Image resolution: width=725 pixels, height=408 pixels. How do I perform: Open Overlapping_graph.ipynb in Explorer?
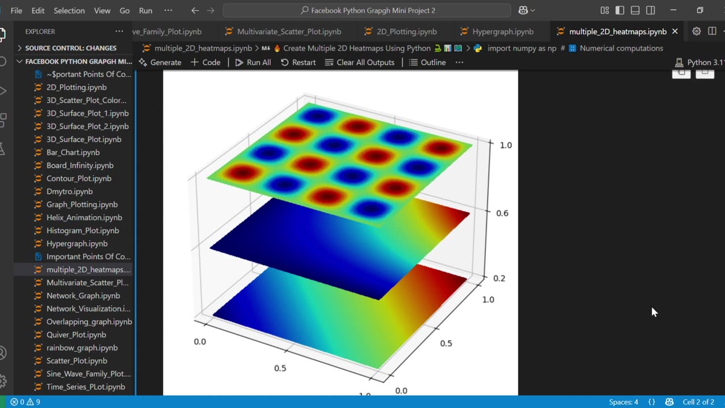click(x=89, y=322)
